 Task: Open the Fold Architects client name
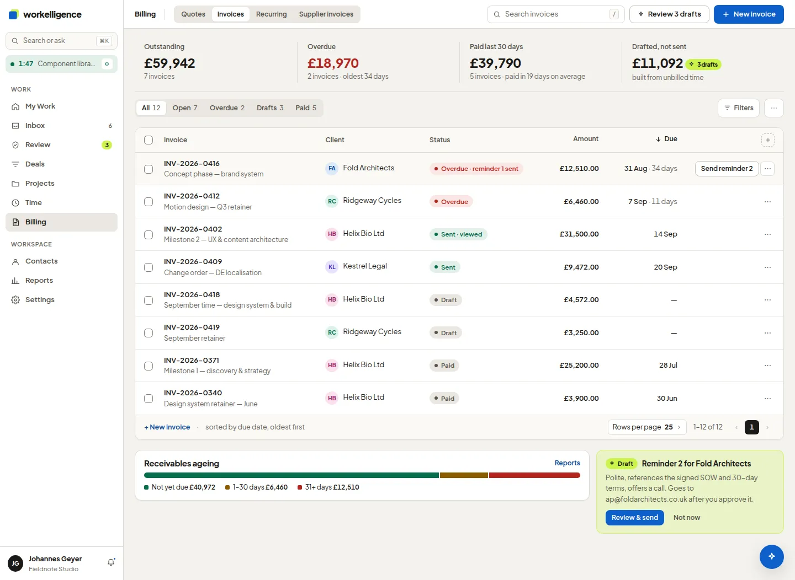pyautogui.click(x=369, y=168)
